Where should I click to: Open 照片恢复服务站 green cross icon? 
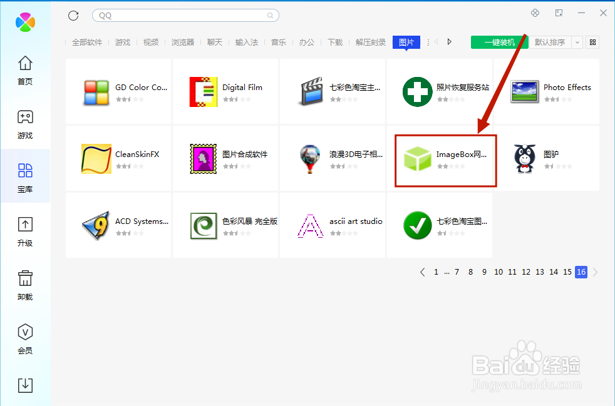pyautogui.click(x=417, y=92)
